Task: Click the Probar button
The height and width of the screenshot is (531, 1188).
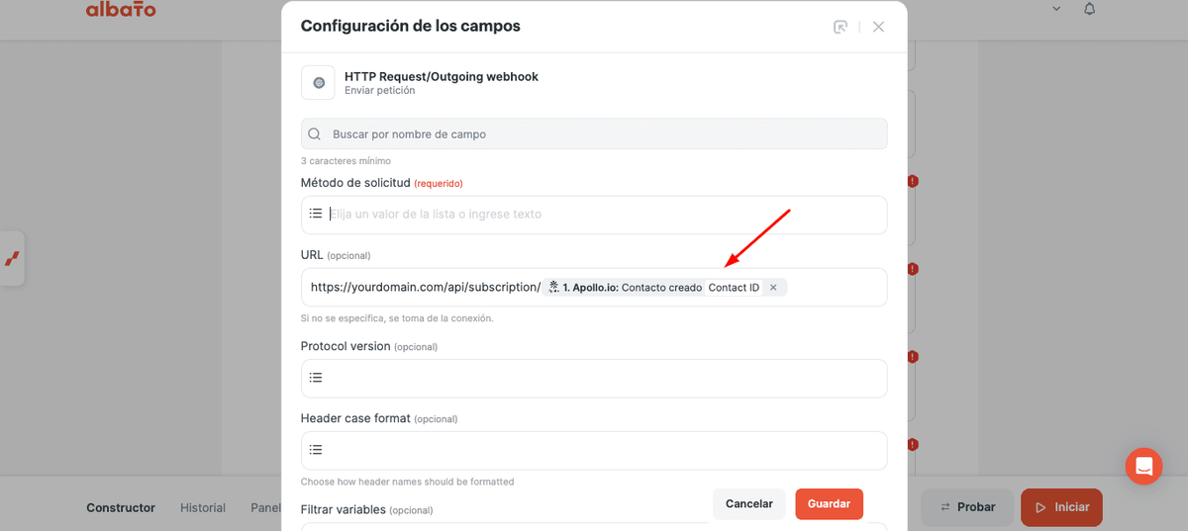Action: pos(967,507)
